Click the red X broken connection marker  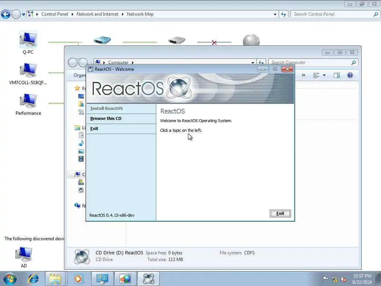[x=214, y=42]
